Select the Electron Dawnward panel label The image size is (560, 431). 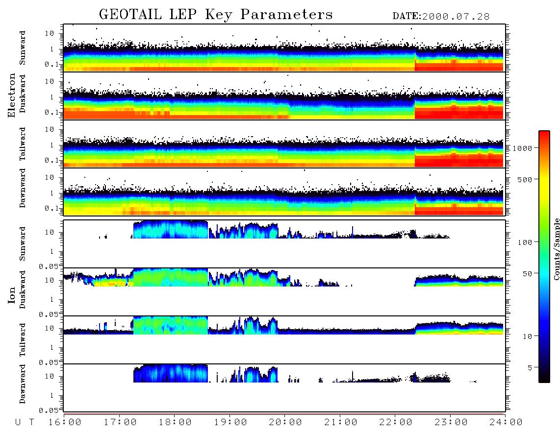point(23,189)
